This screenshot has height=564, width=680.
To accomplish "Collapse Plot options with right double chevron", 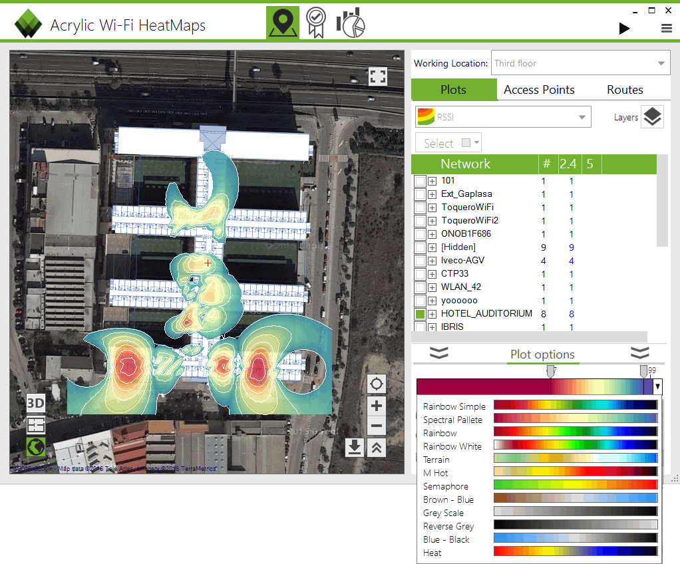I will click(x=639, y=352).
